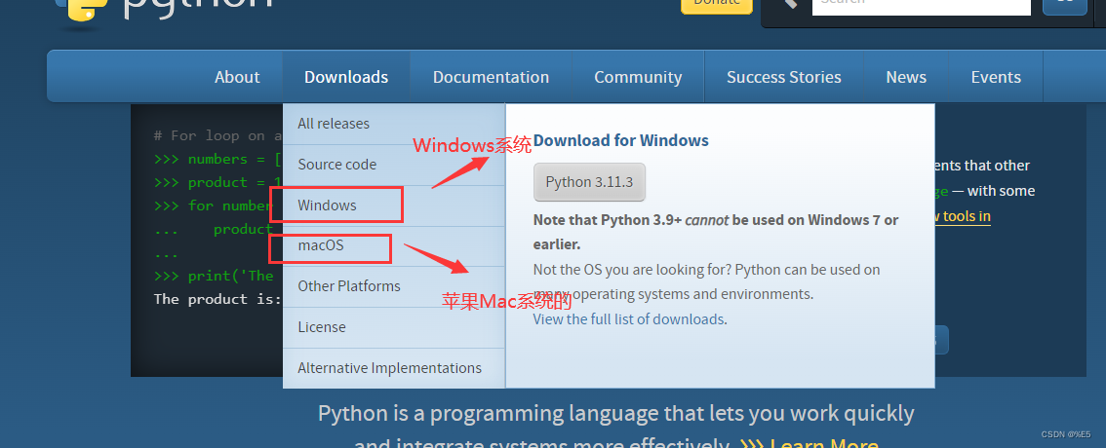Open the Success Stories menu
This screenshot has width=1106, height=448.
(783, 77)
